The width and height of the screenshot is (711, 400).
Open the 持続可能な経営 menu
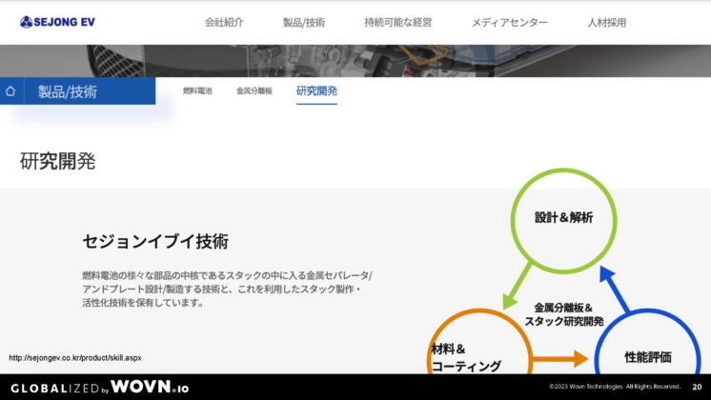pyautogui.click(x=398, y=22)
